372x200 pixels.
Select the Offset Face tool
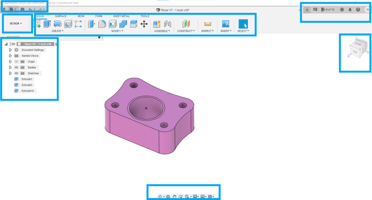[x=133, y=24]
